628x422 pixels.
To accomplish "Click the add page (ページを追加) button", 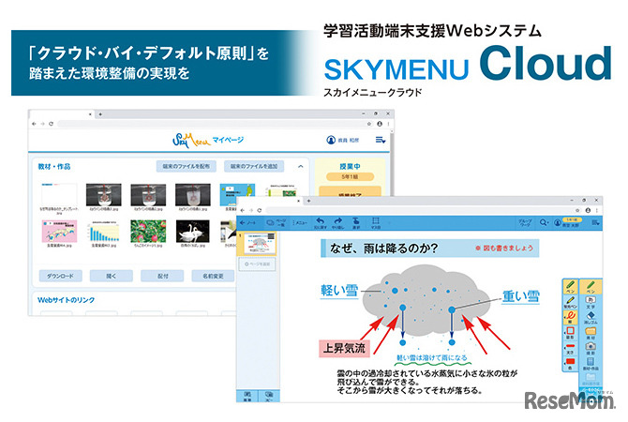I will [257, 264].
